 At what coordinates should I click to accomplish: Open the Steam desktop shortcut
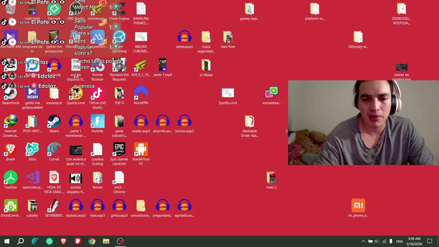(x=54, y=124)
